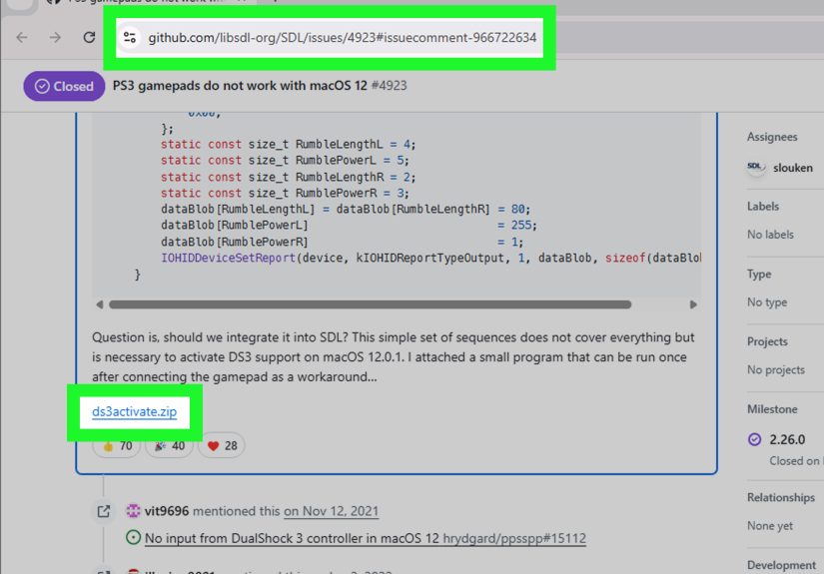Click the Development sidebar heading
Screen dimensions: 824x574
(x=781, y=566)
